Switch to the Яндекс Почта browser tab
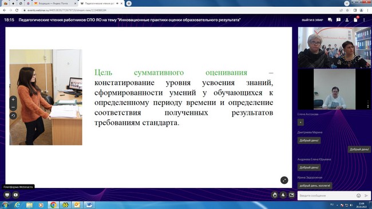Screen dimensions: 372x209 (54, 3)
